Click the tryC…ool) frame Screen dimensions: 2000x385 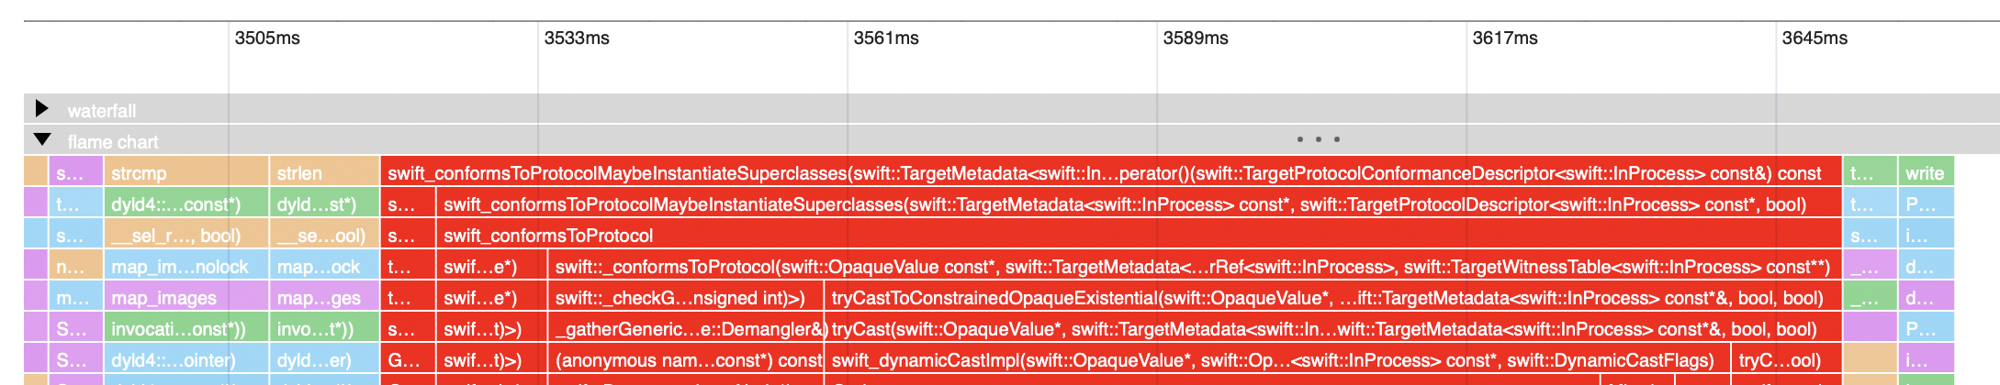point(1785,360)
